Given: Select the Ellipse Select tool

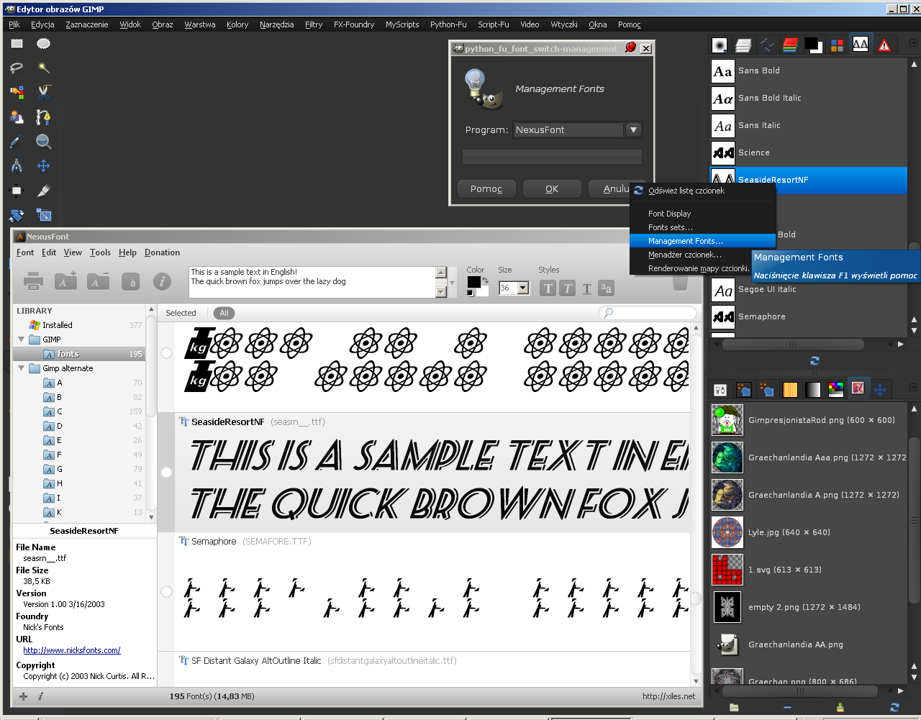Looking at the screenshot, I should click(44, 44).
